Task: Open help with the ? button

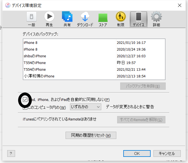Action: [11, 153]
